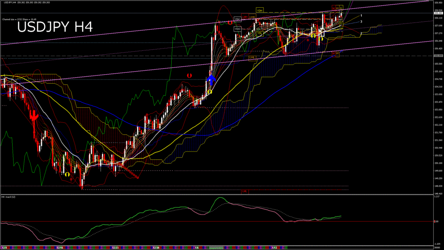Click the blue up arrow signal
This screenshot has width=444, height=250.
[211, 80]
